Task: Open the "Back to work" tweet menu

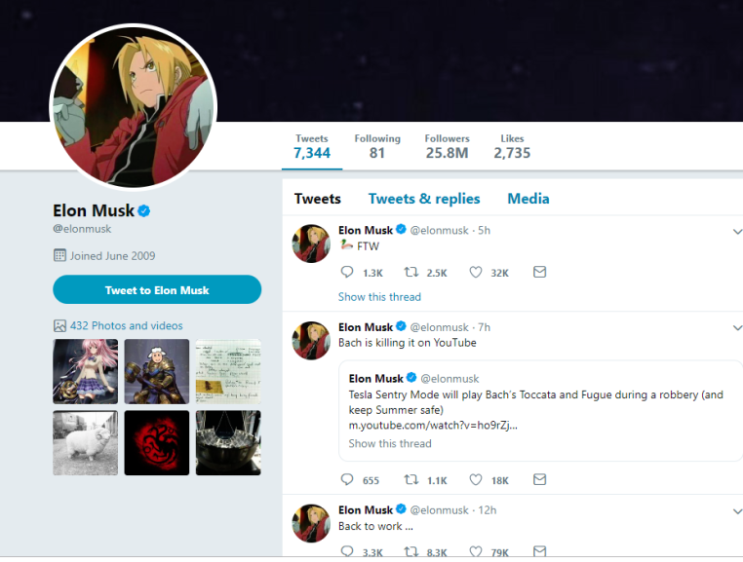Action: (x=737, y=510)
